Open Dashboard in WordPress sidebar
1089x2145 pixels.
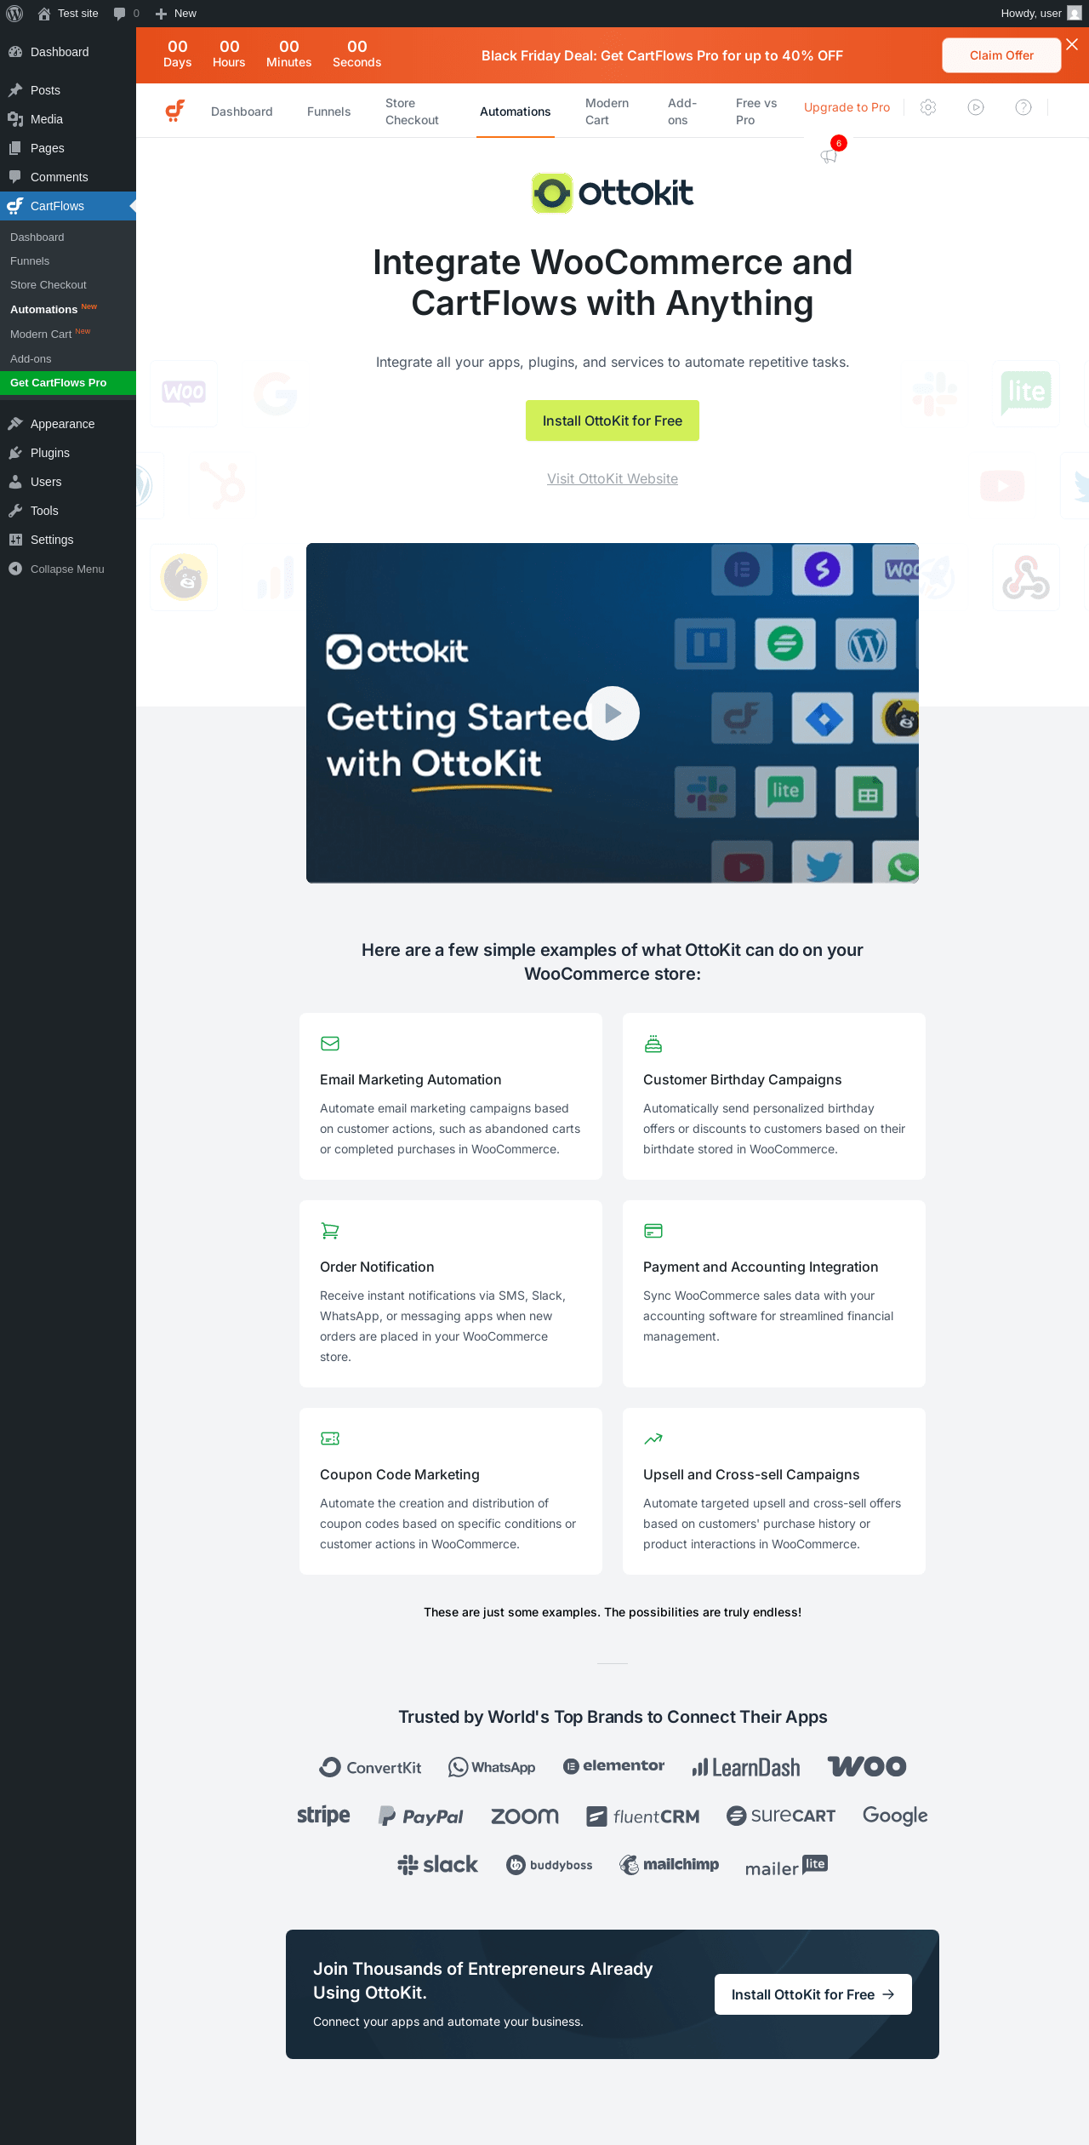[x=68, y=52]
